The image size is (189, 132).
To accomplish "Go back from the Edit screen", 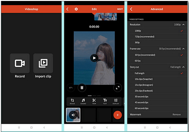I will 67,9.
